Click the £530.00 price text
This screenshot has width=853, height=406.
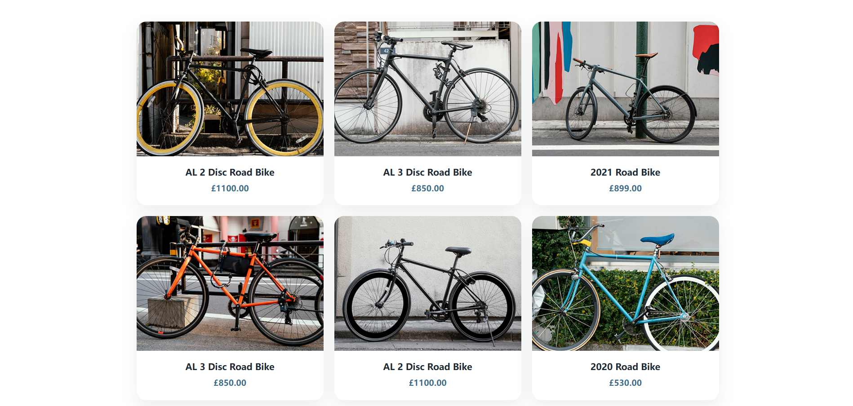[625, 383]
